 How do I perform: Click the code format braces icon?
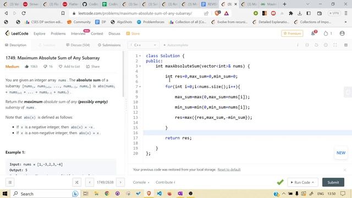pyautogui.click(x=307, y=45)
